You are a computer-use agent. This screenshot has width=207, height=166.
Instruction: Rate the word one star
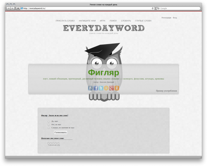pos(48,143)
